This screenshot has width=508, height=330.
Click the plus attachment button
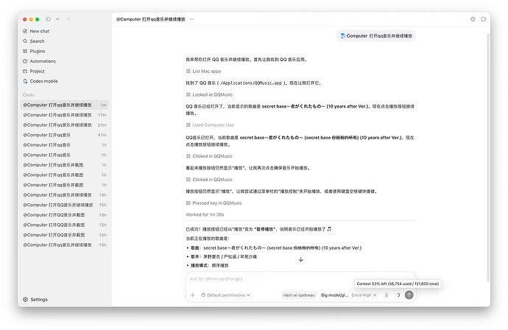(192, 295)
